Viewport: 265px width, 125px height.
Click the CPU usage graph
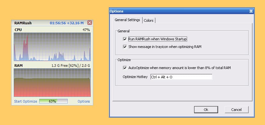coord(52,47)
